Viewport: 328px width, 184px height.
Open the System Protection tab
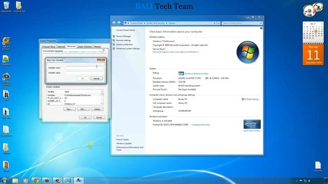[x=85, y=47]
